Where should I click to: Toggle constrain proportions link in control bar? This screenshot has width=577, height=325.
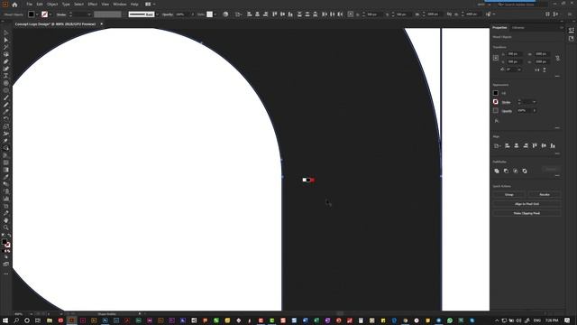coord(449,14)
